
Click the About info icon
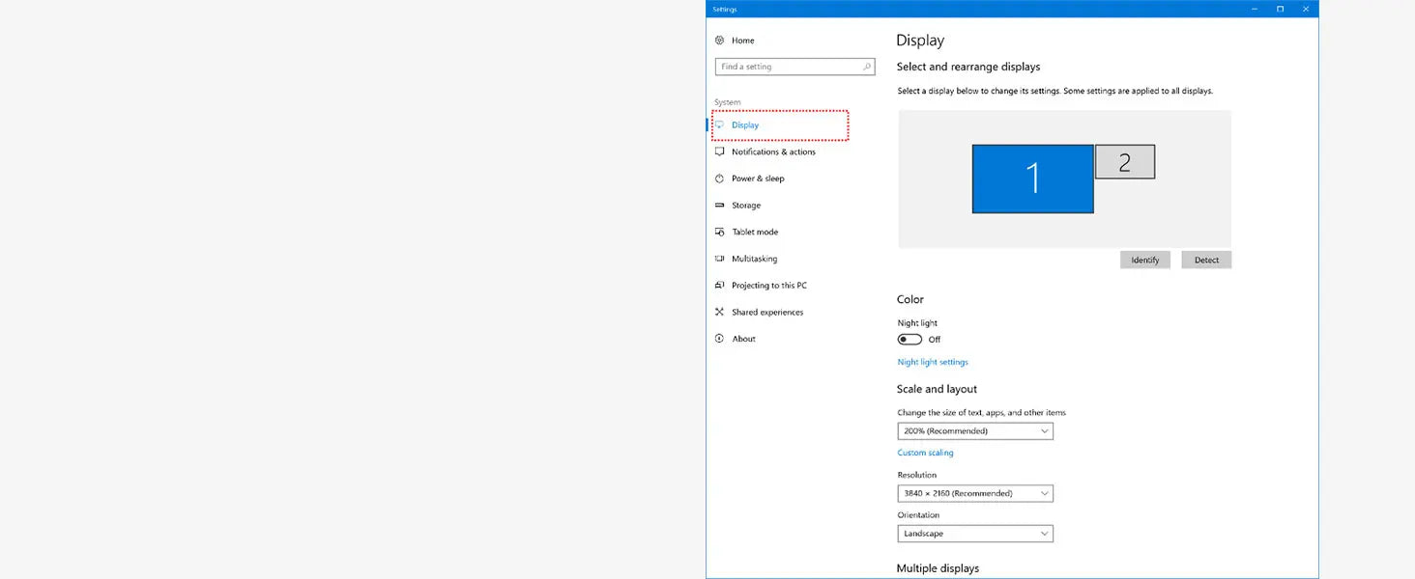click(719, 339)
